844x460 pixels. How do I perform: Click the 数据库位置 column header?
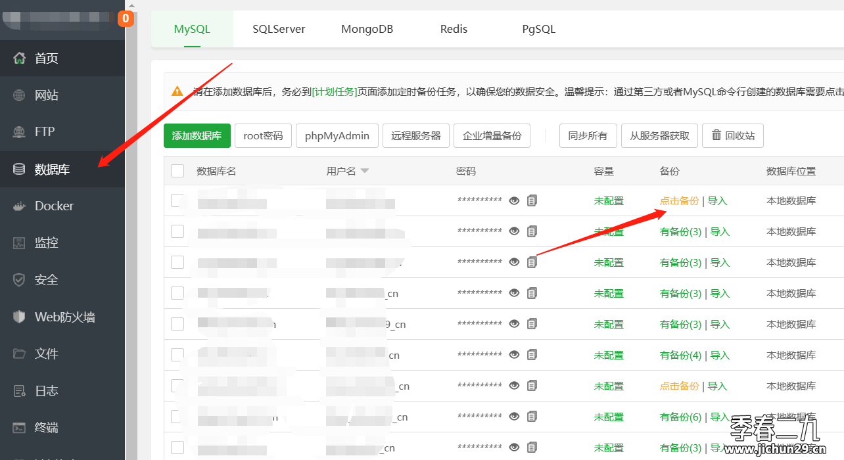coord(791,171)
